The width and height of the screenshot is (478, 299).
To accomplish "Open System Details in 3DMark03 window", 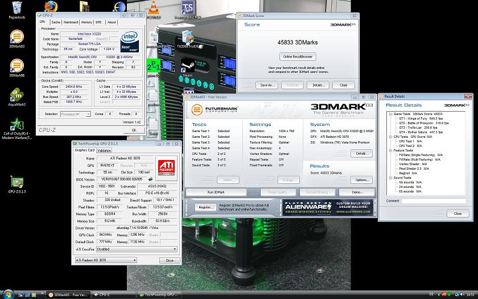I will 361,153.
